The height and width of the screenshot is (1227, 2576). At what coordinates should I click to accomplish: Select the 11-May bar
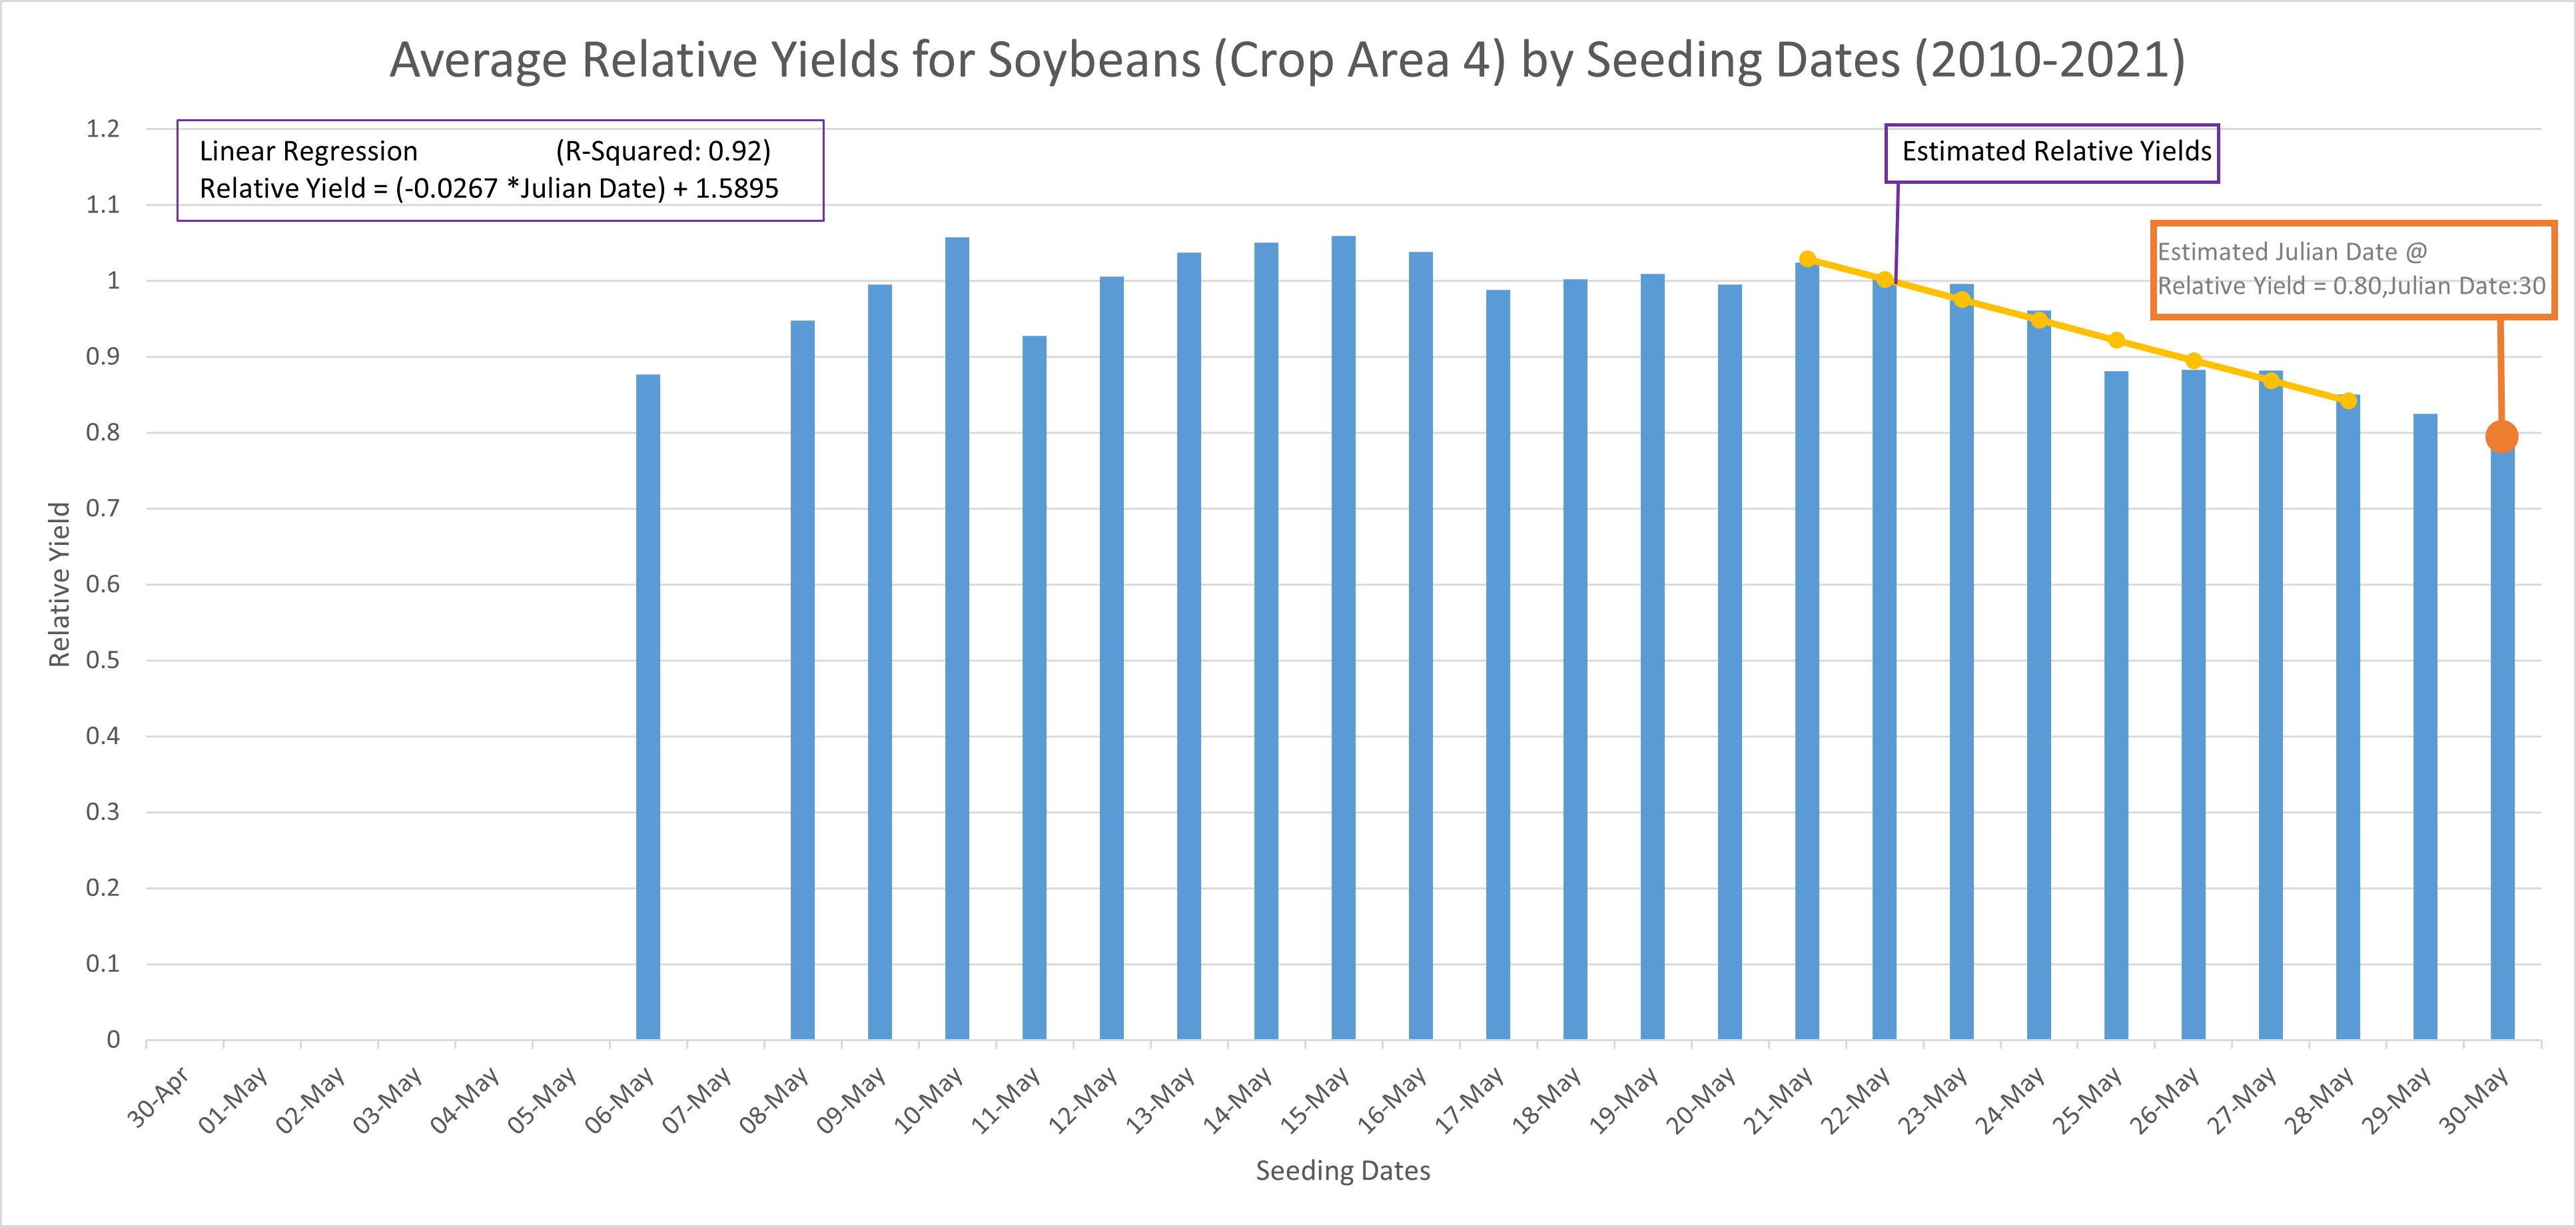pos(1034,690)
